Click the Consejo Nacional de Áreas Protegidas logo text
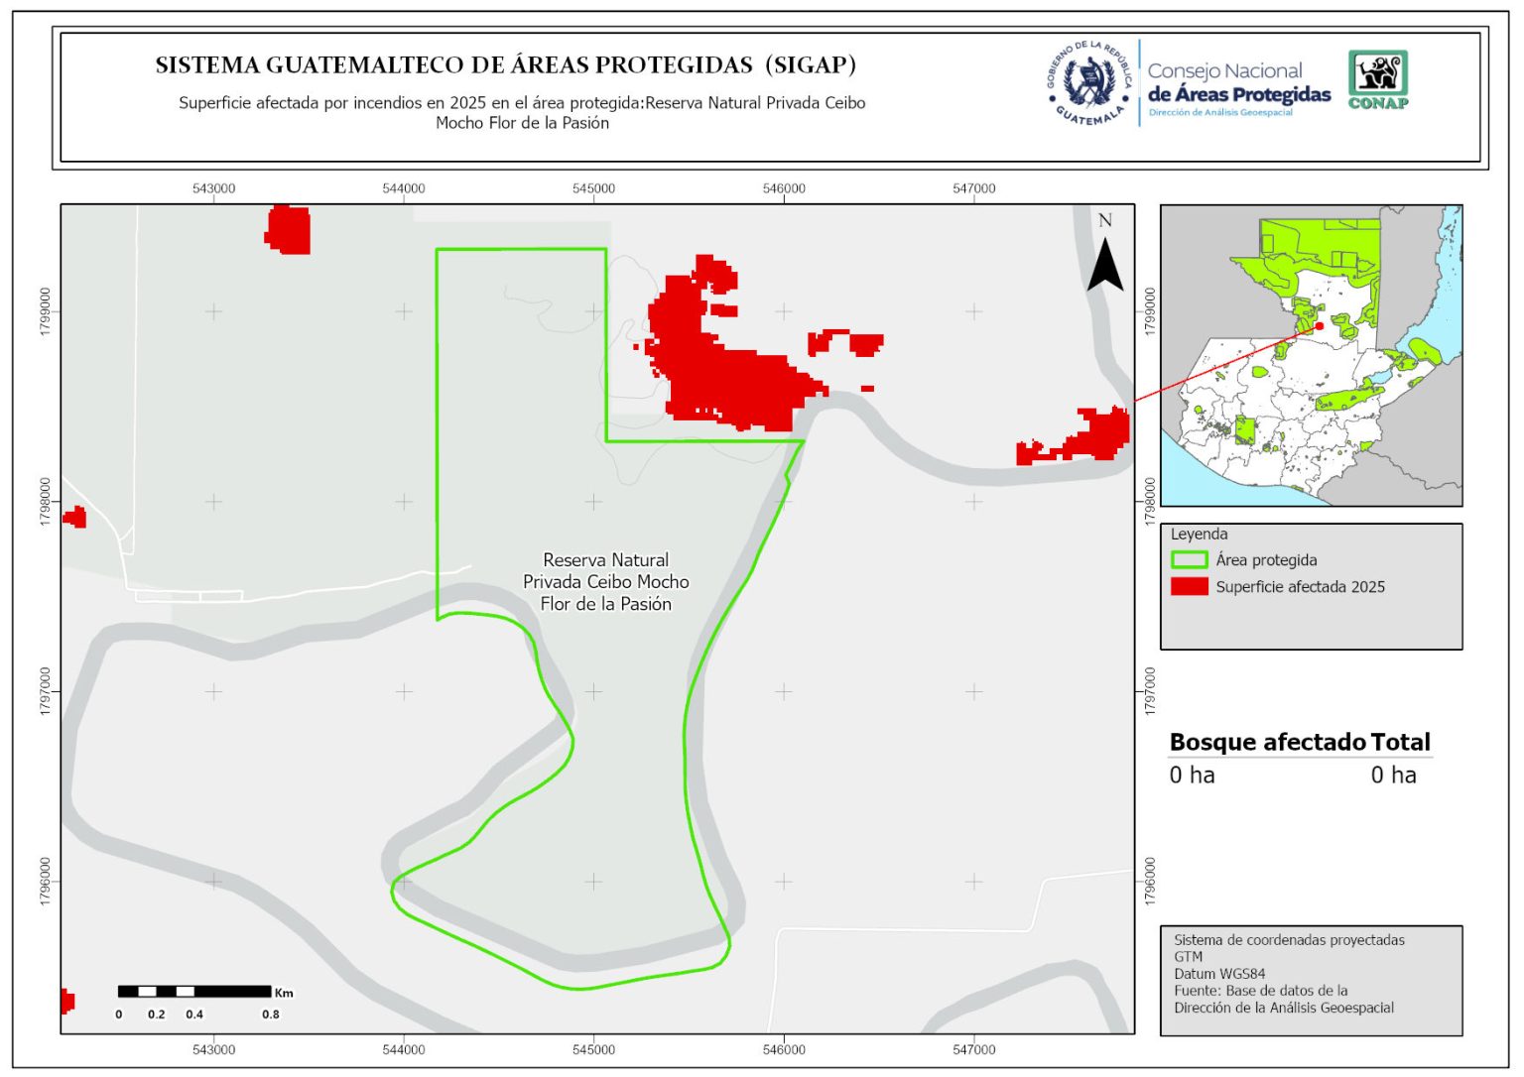The width and height of the screenshot is (1524, 1077). click(1237, 83)
